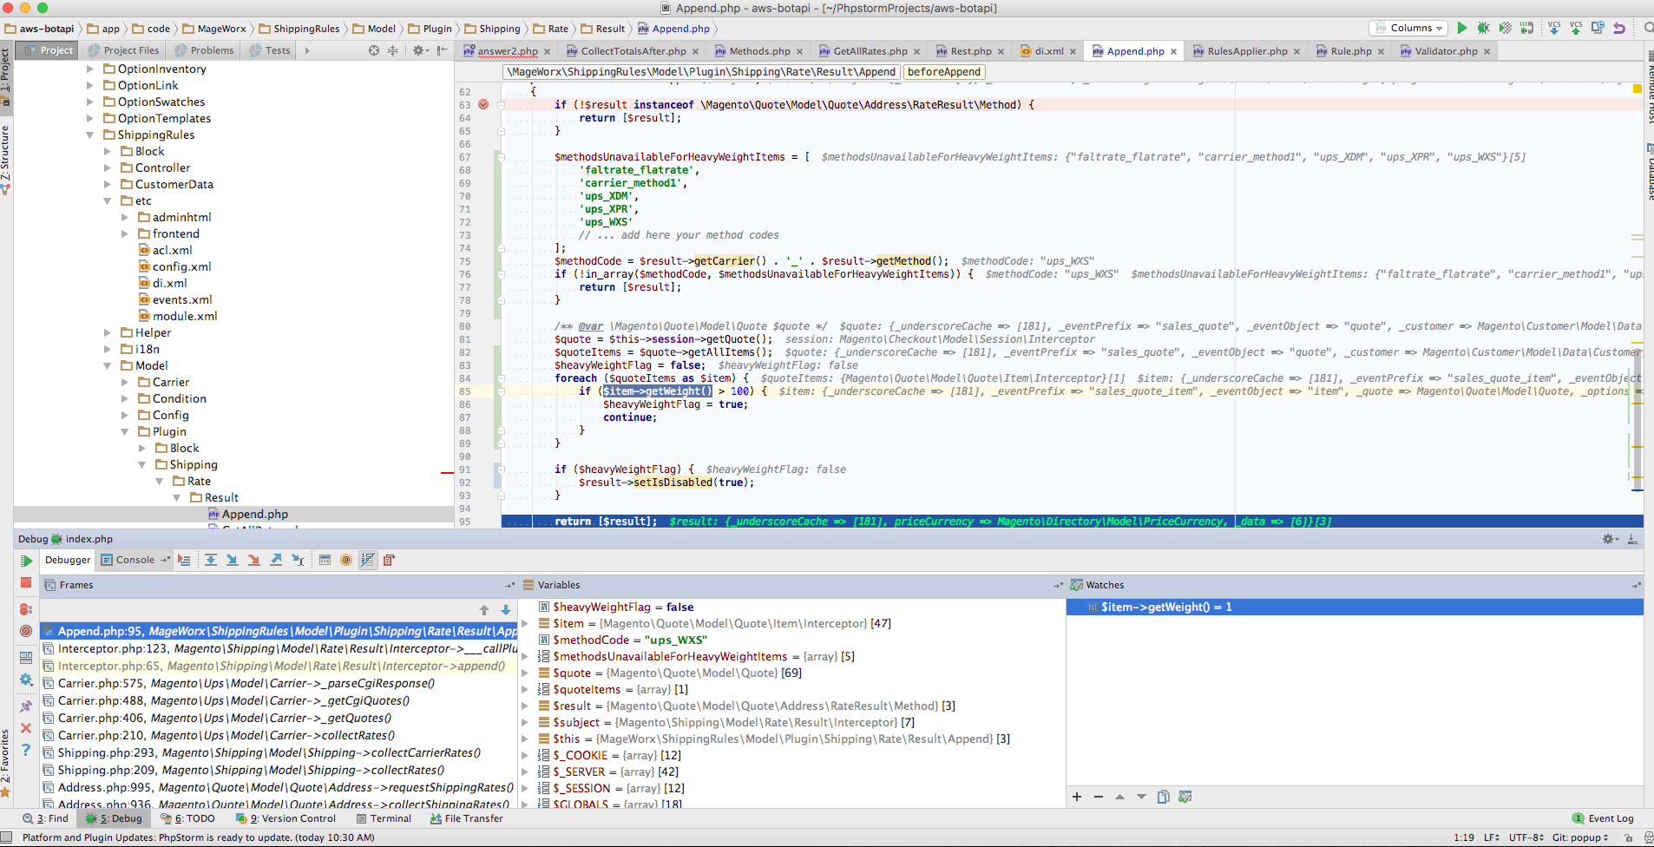Click Add new watch plus button
This screenshot has width=1654, height=847.
1077,797
